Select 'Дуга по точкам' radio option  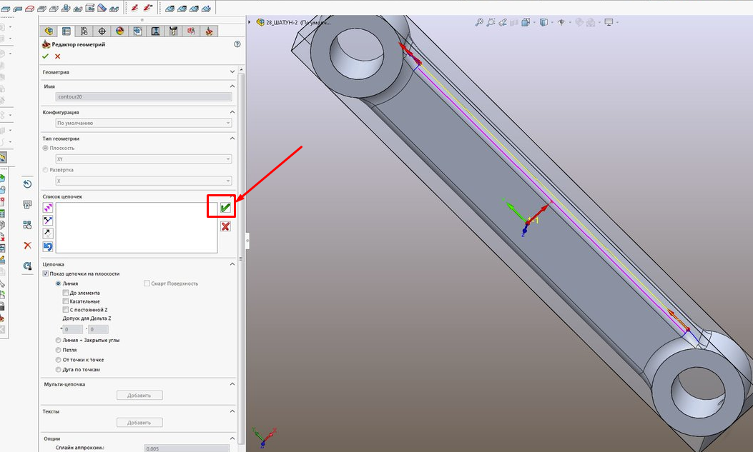click(58, 370)
